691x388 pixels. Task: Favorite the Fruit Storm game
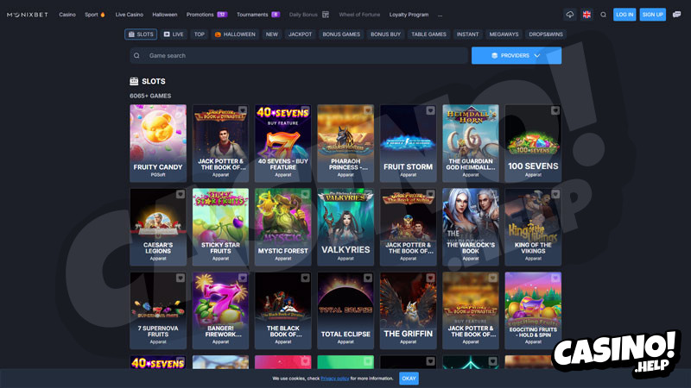(x=430, y=110)
